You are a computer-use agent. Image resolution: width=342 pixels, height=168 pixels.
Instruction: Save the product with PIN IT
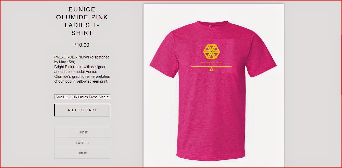(x=83, y=153)
